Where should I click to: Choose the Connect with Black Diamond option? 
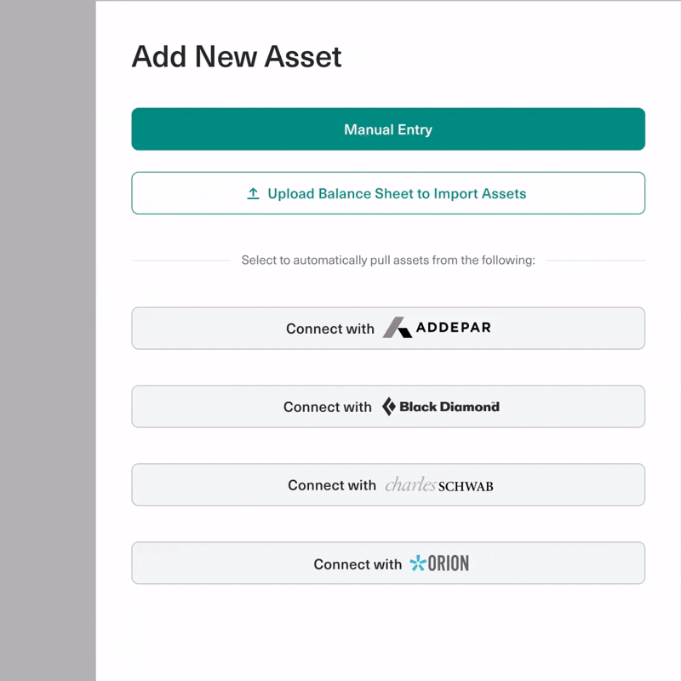[x=388, y=407]
